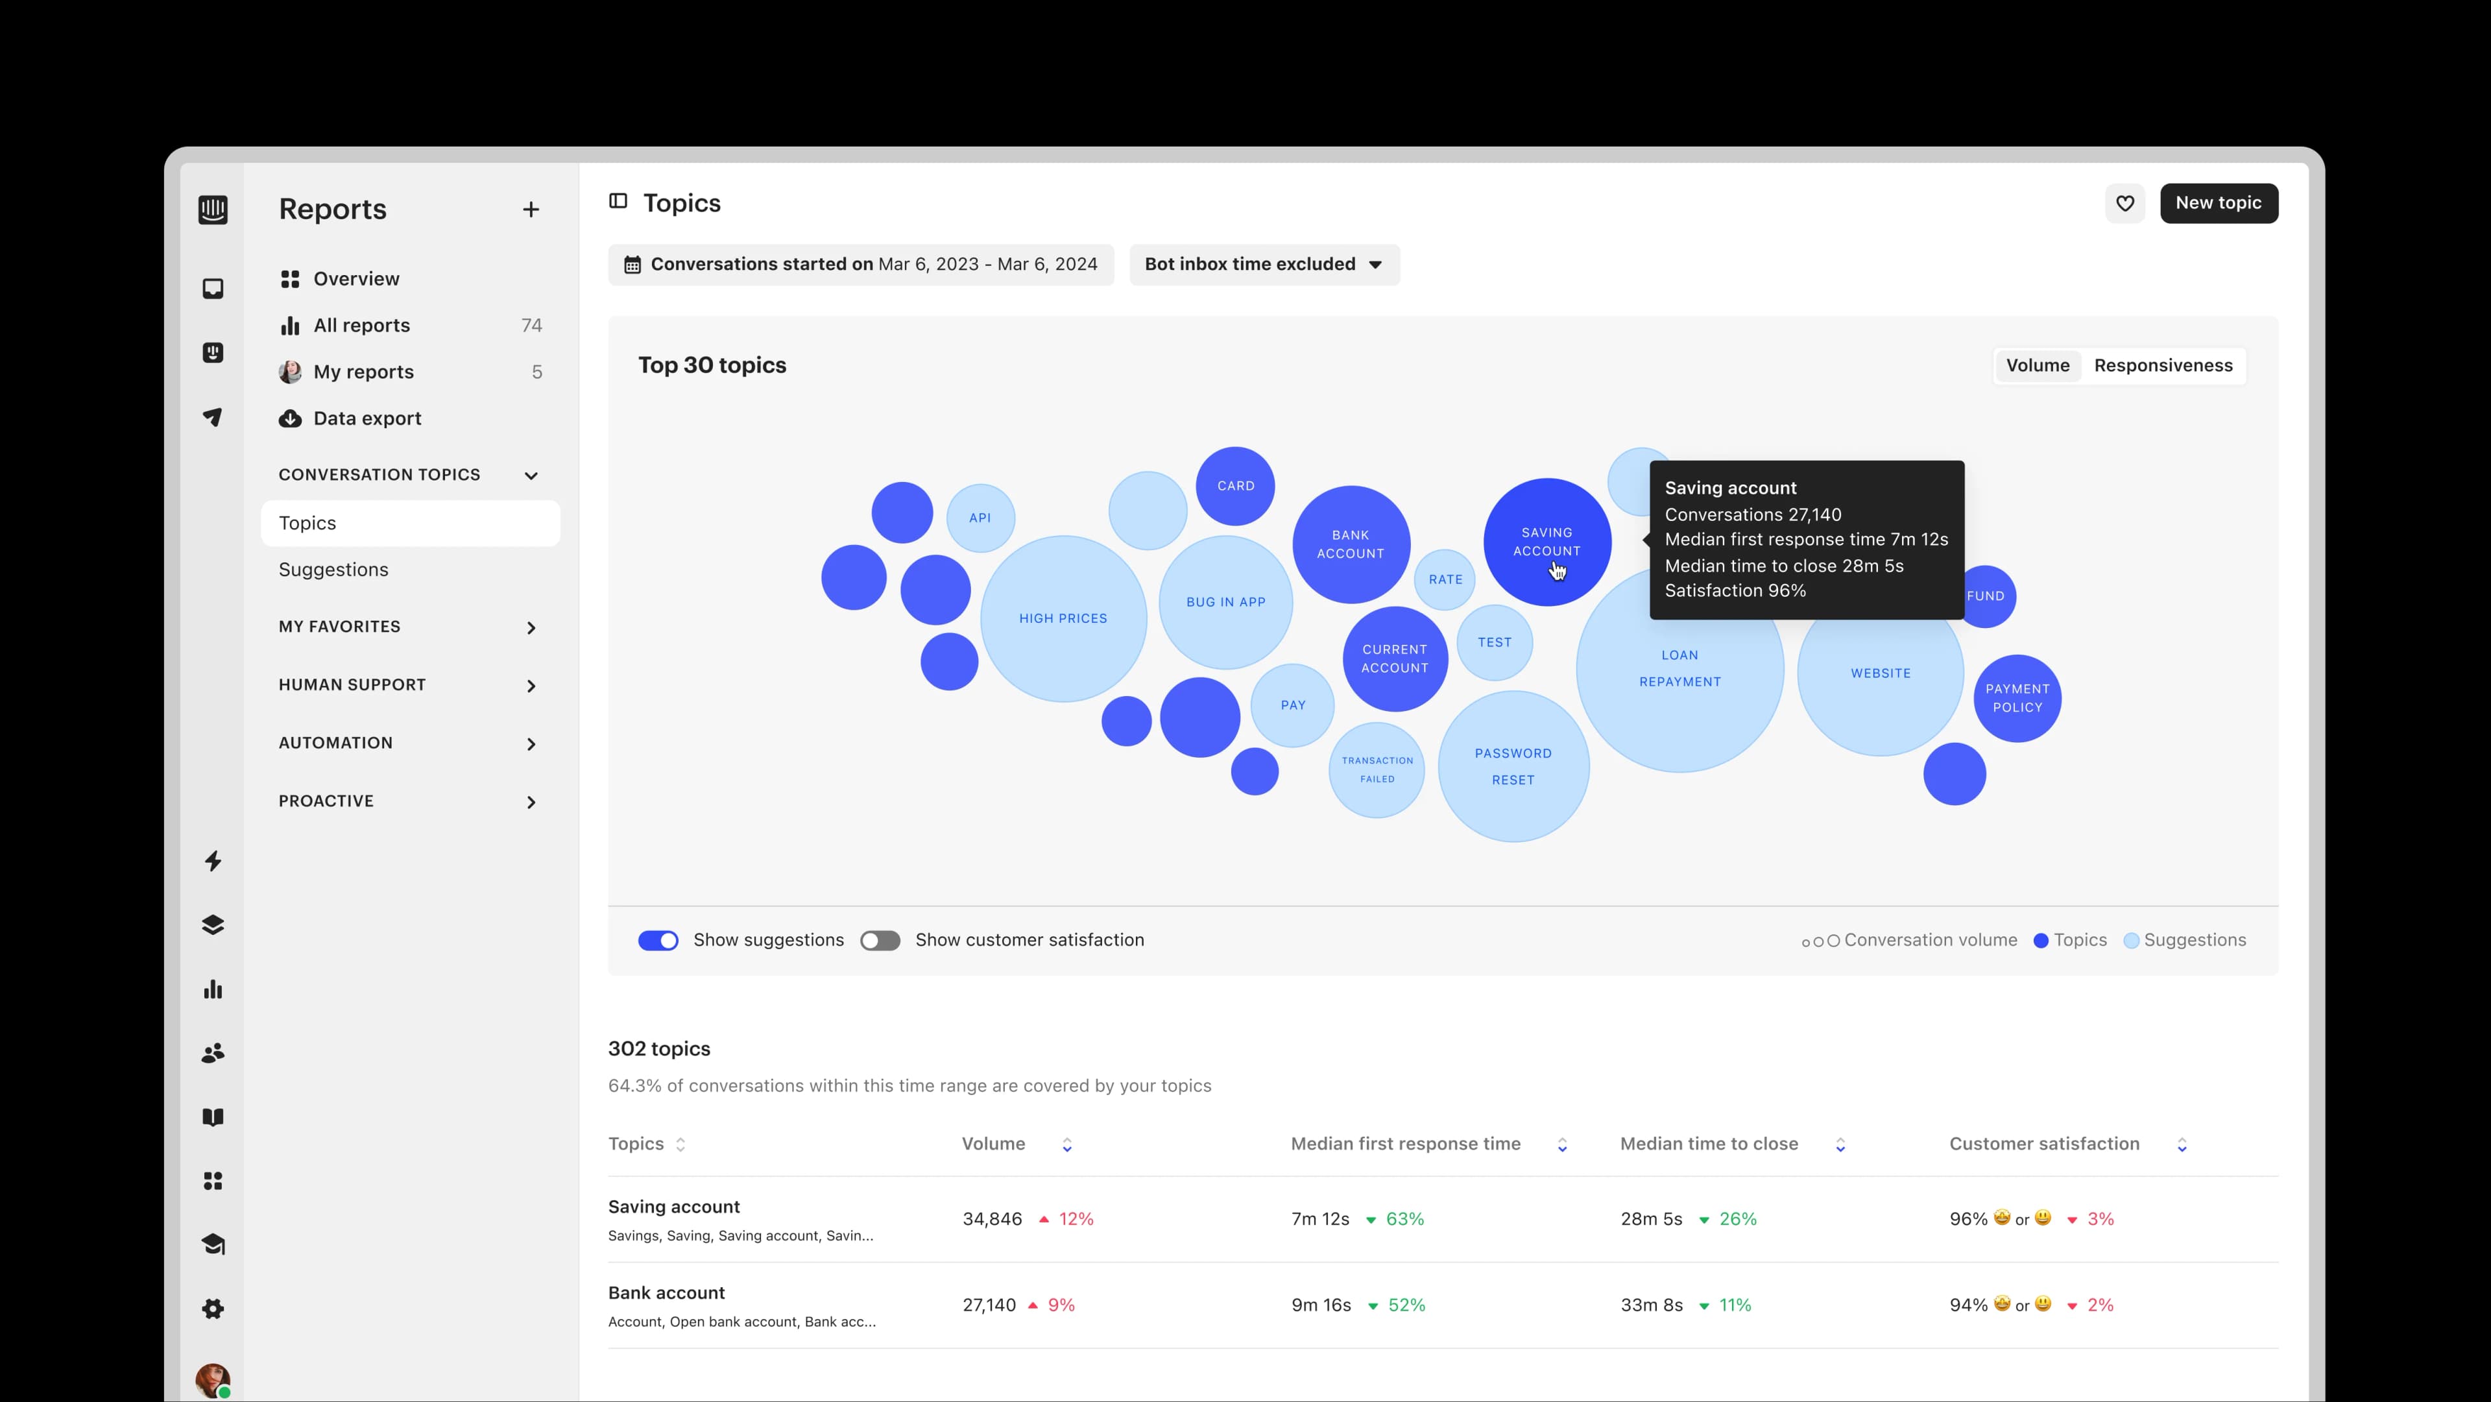The width and height of the screenshot is (2491, 1402).
Task: Open the Intercom home via the logo icon
Action: click(213, 209)
